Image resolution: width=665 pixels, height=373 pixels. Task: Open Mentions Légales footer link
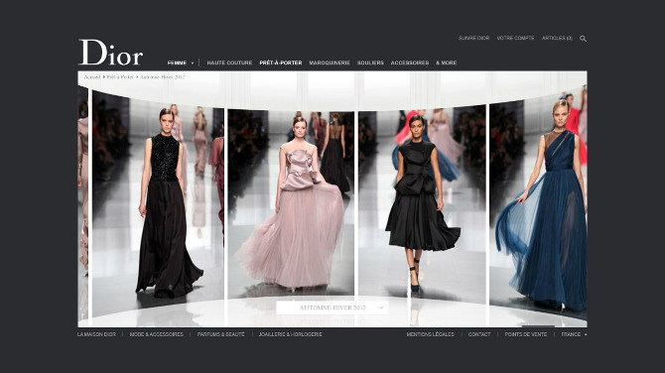[x=430, y=334]
